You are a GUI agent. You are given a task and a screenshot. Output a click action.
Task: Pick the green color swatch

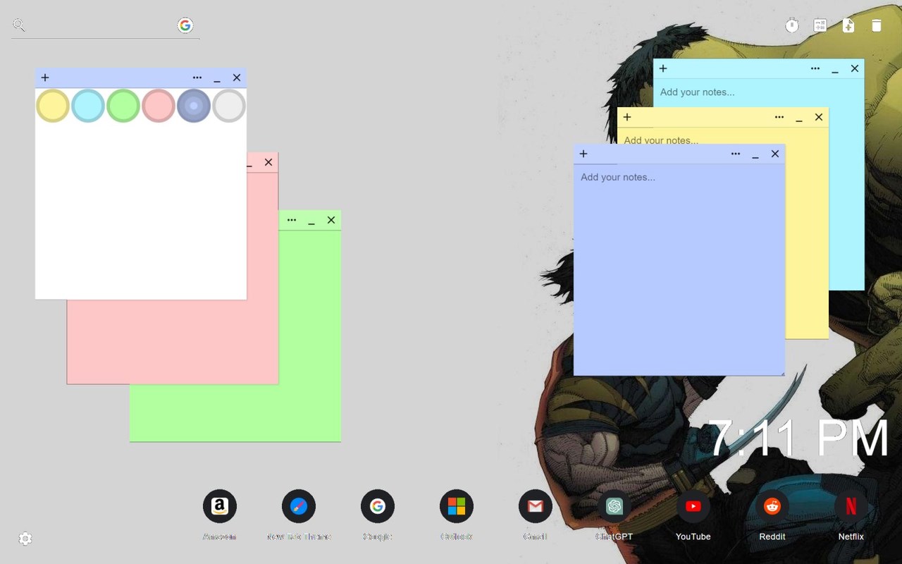tap(123, 106)
